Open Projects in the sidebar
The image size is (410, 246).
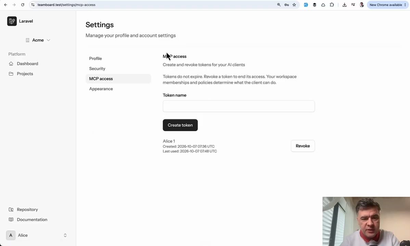point(25,74)
